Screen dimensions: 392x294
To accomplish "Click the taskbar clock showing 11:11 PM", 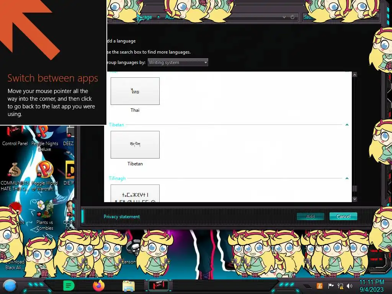I will [371, 286].
